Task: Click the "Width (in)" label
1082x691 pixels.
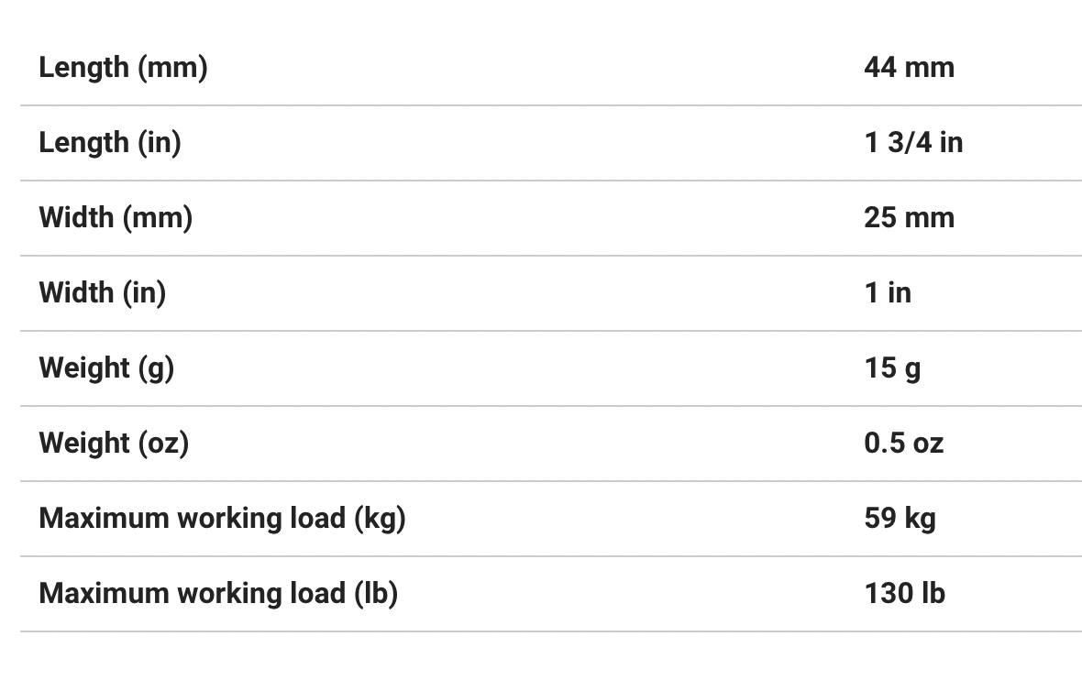Action: 102,292
